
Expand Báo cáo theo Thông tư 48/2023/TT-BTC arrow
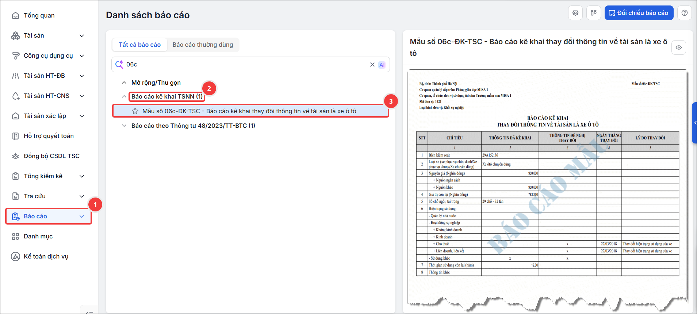click(x=124, y=126)
